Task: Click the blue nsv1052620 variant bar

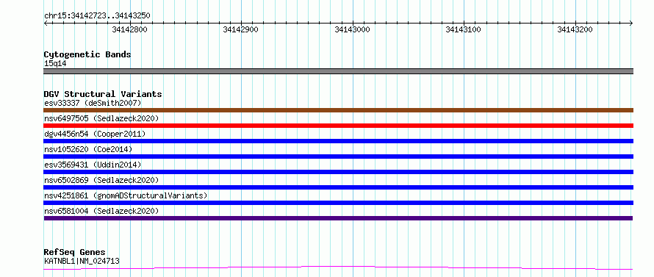Action: (338, 157)
